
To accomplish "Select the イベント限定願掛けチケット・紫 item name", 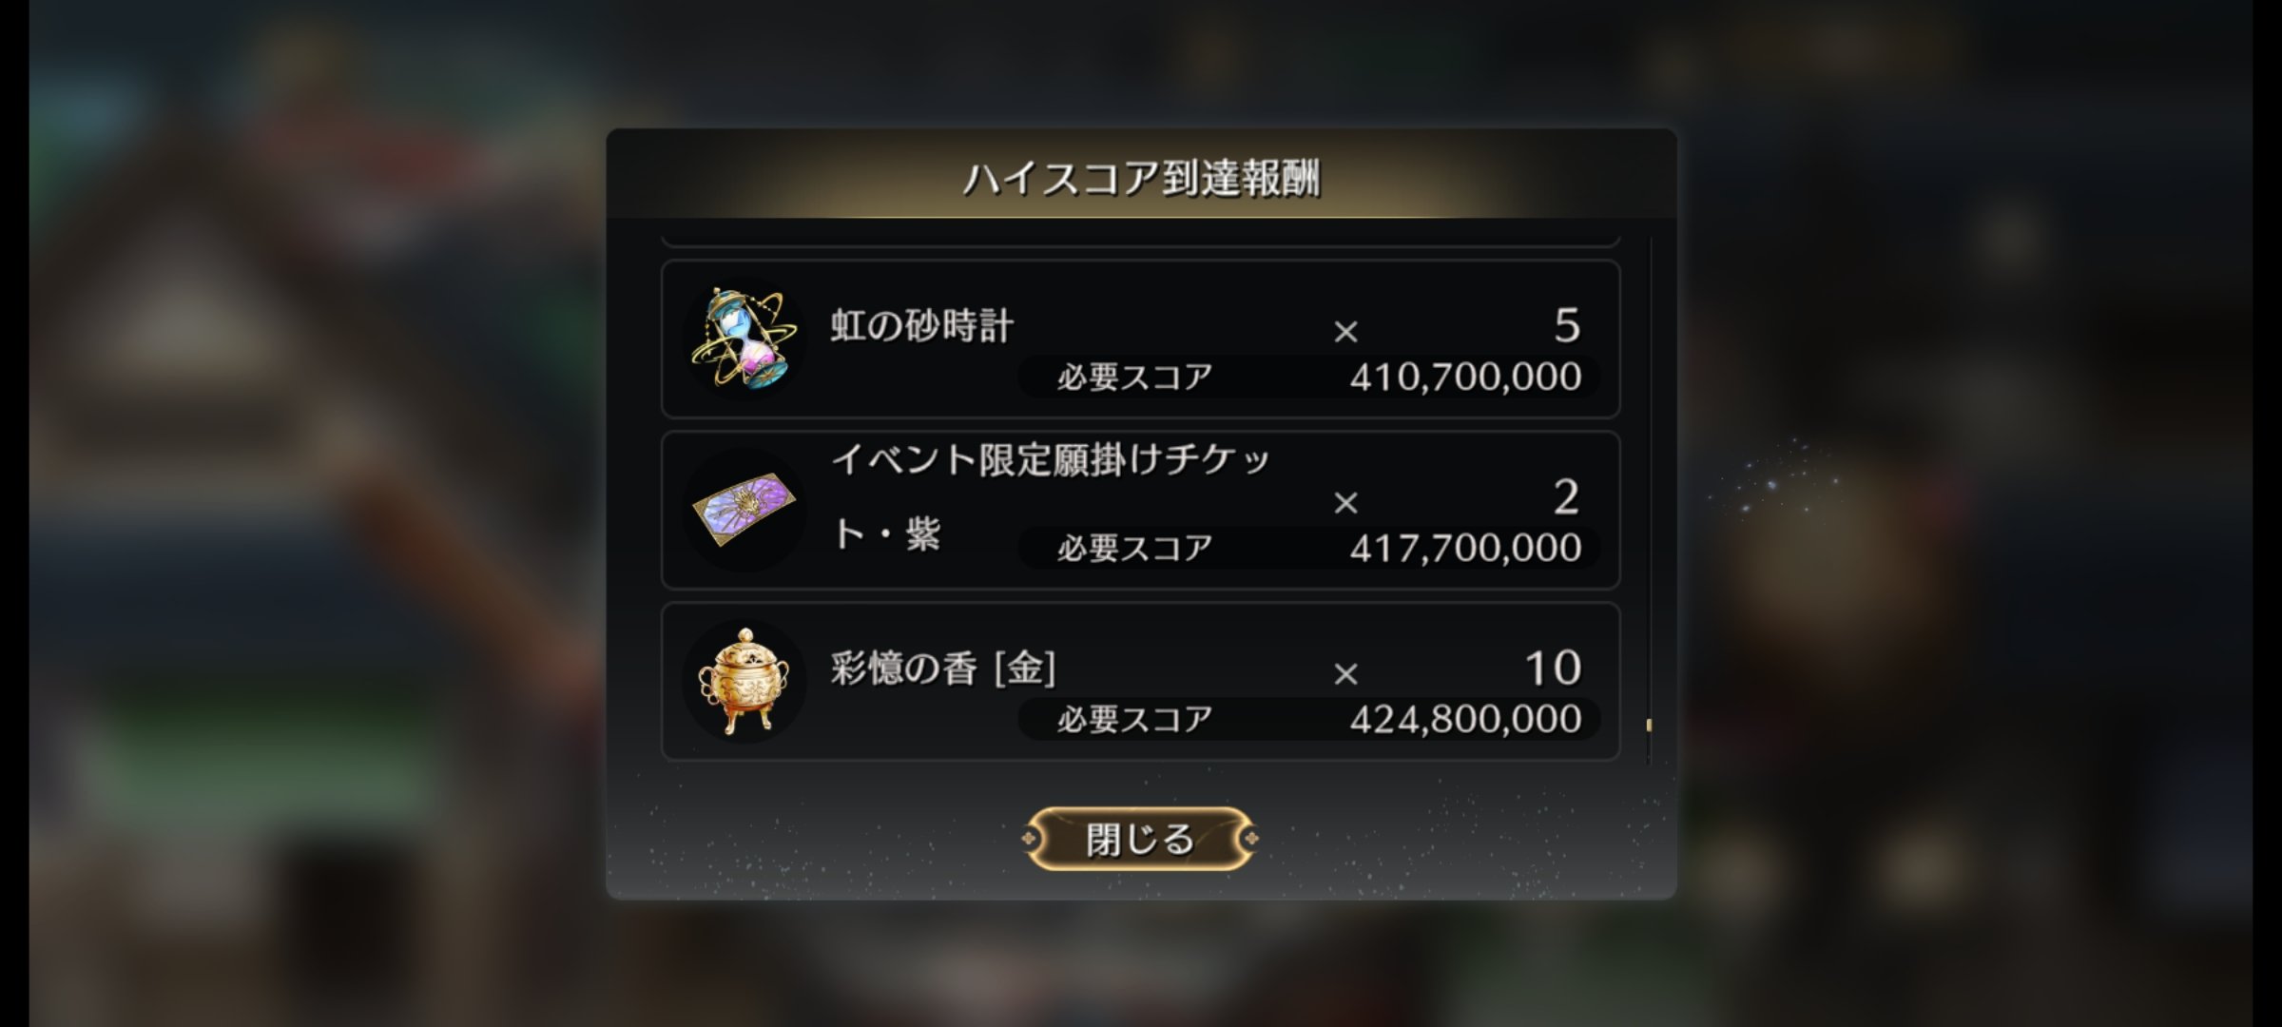I will tap(1051, 496).
